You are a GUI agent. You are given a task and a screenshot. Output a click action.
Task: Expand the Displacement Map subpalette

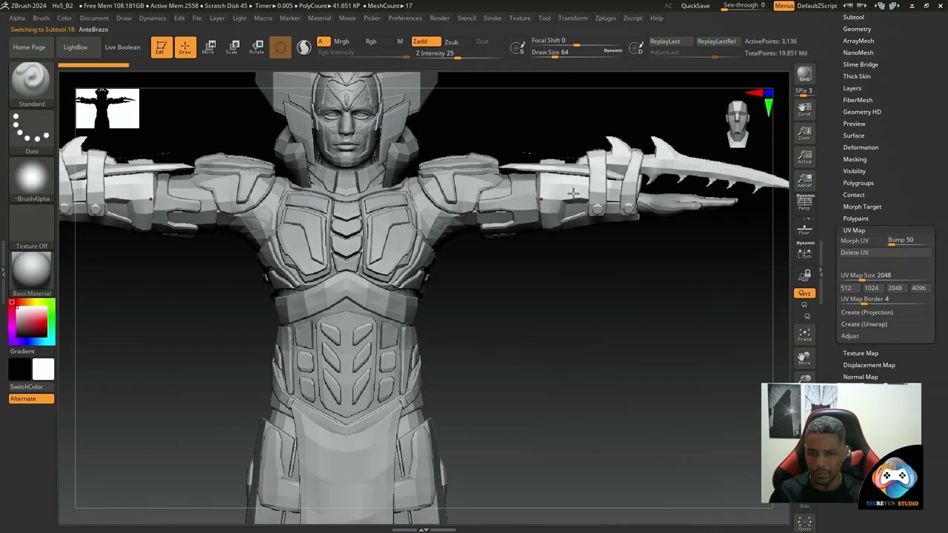point(869,365)
